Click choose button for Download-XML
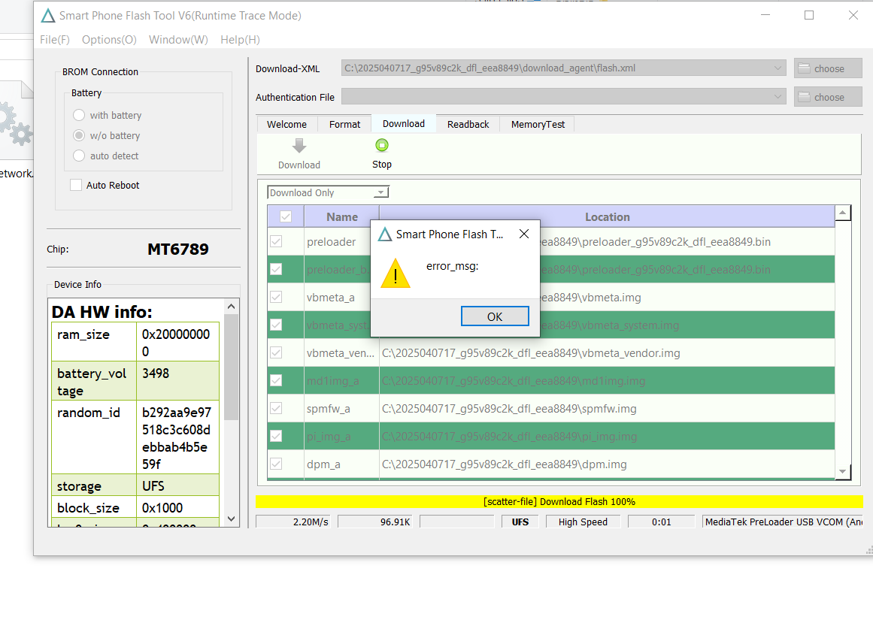This screenshot has height=620, width=873. tap(828, 68)
